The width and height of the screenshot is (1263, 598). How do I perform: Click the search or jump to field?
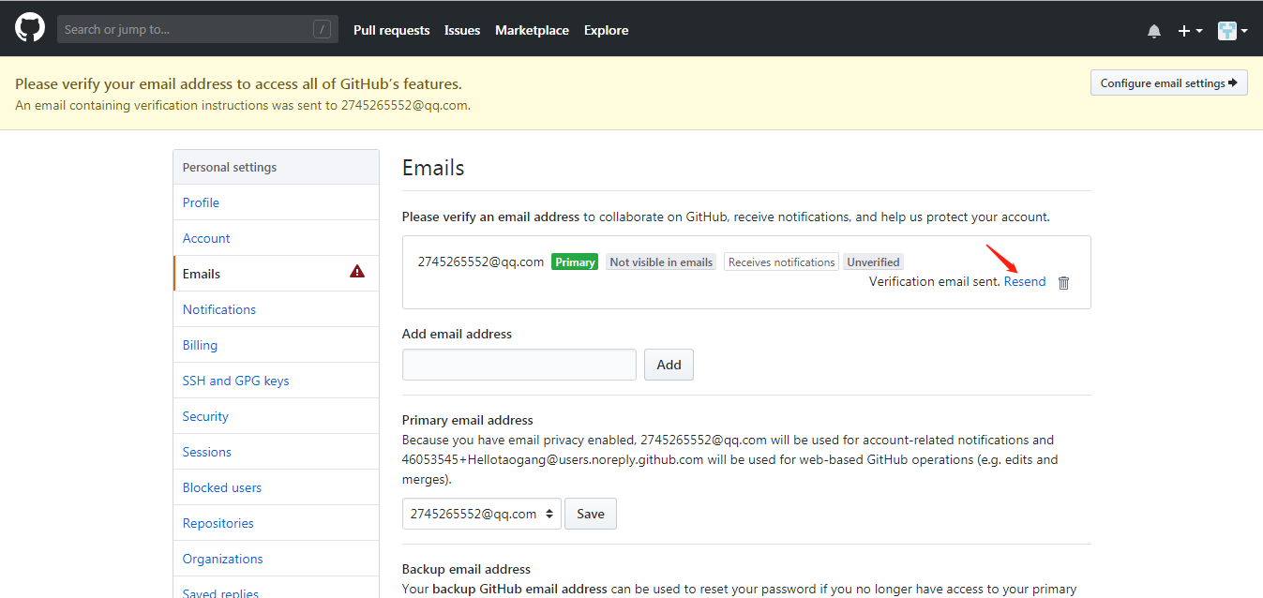(188, 29)
